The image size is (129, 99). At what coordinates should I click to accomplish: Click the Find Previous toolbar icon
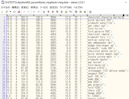tap(53, 12)
